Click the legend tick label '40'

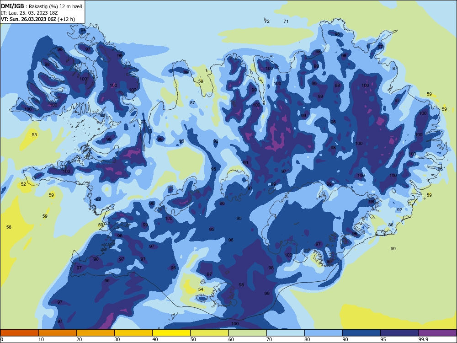pyautogui.click(x=155, y=339)
